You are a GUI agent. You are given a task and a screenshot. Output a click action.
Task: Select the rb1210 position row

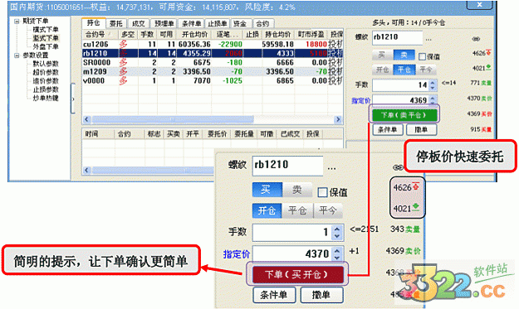point(212,53)
